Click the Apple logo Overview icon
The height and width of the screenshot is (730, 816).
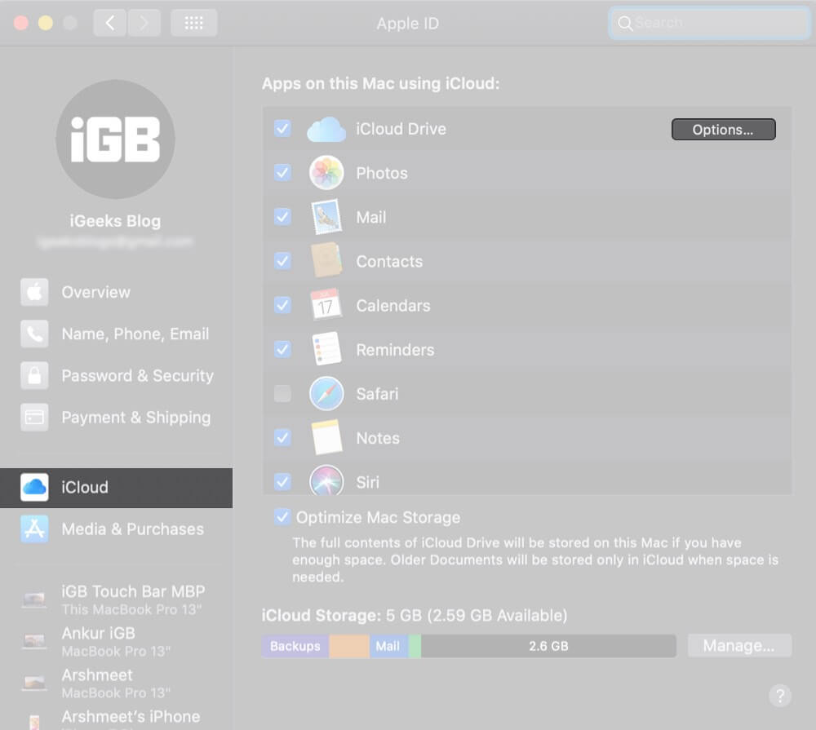[x=34, y=292]
